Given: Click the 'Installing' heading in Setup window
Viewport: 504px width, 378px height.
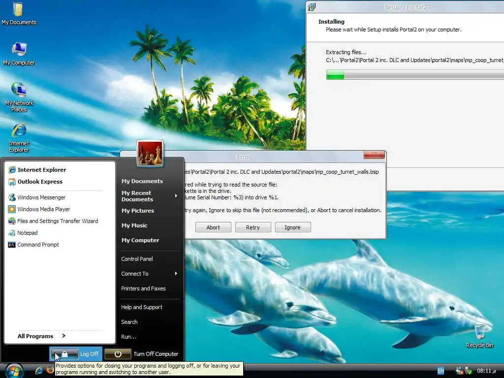Looking at the screenshot, I should (x=331, y=22).
